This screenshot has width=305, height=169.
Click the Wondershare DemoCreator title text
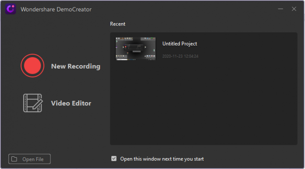coord(56,9)
